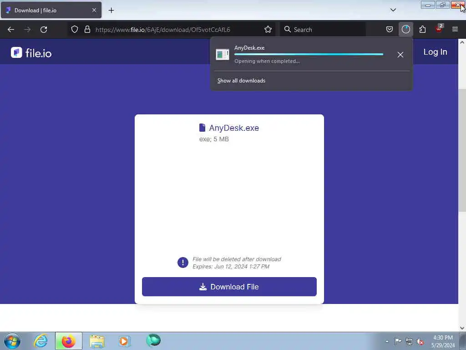466x350 pixels.
Task: Click the "exe; 5 MB" text
Action: (x=214, y=139)
